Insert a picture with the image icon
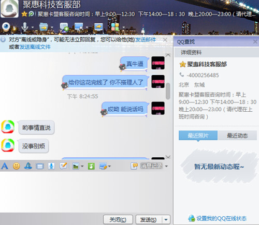Image resolution: width=259 pixels, height=225 pixels. click(76, 166)
